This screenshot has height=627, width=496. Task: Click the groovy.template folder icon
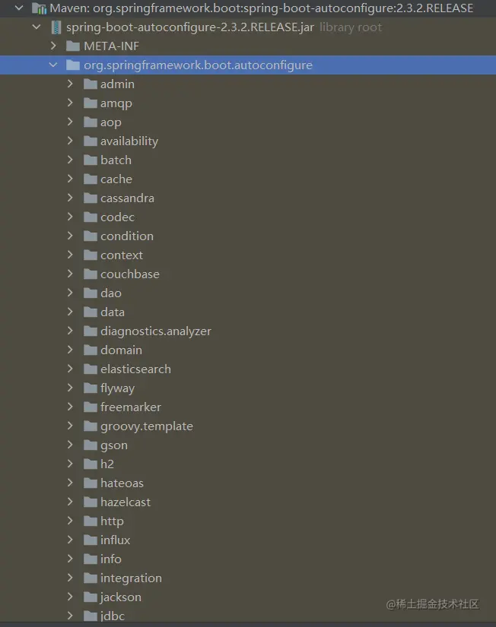pyautogui.click(x=91, y=426)
